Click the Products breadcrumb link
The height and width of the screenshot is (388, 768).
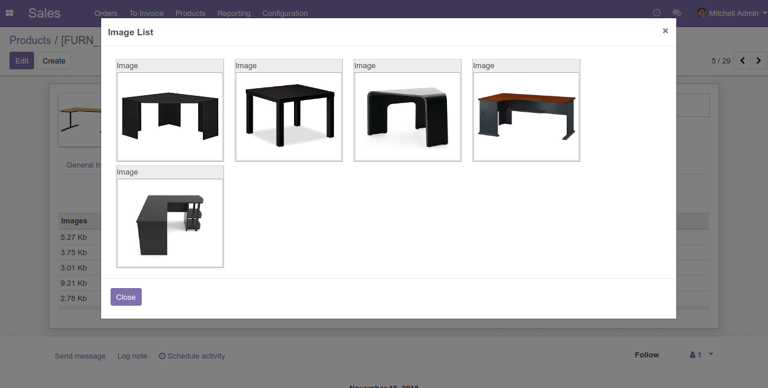(x=30, y=41)
